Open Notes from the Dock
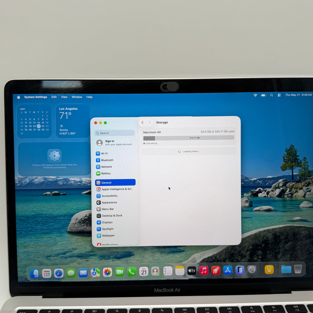Screen dimensions: 313x313 point(180,271)
